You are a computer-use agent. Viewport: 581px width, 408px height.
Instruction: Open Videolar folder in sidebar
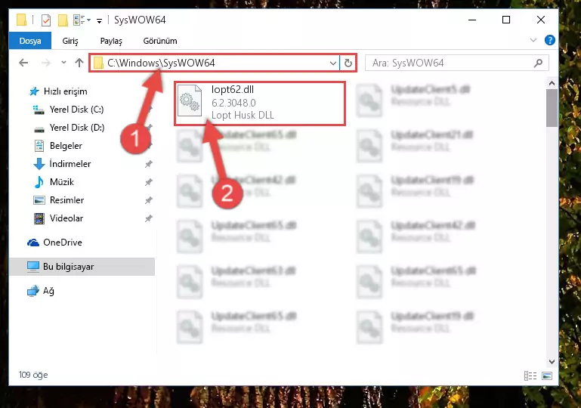point(58,218)
